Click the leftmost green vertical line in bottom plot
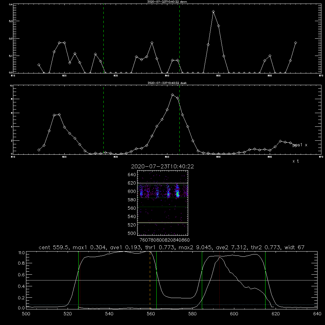 (x=78, y=280)
